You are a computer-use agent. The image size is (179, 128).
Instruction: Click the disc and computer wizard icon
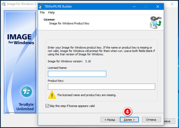(x=156, y=22)
